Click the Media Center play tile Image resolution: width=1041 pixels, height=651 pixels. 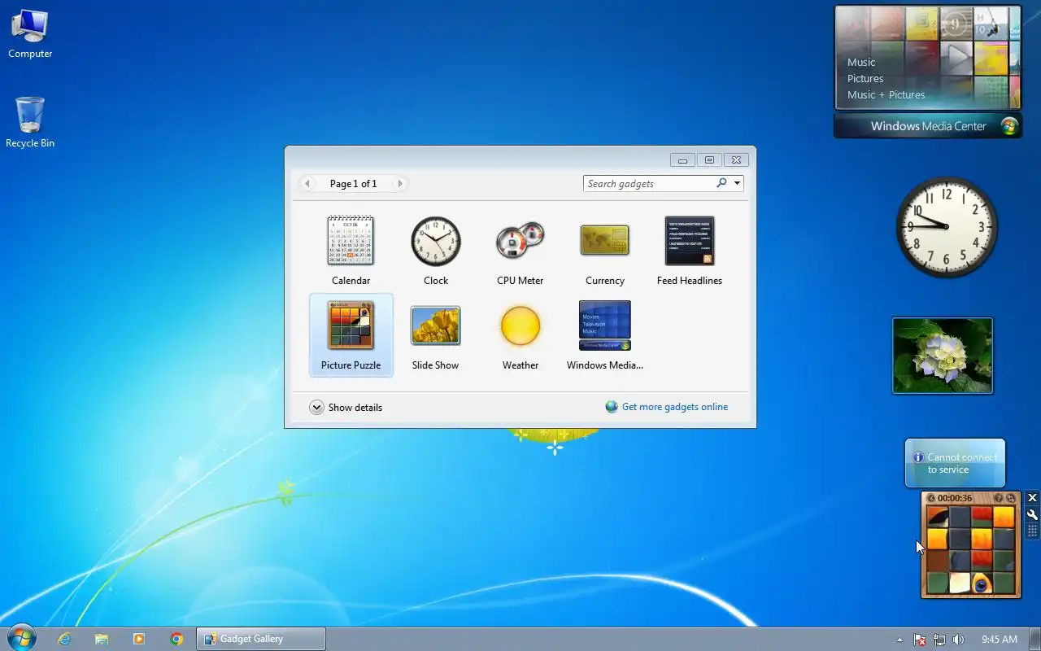(x=956, y=57)
